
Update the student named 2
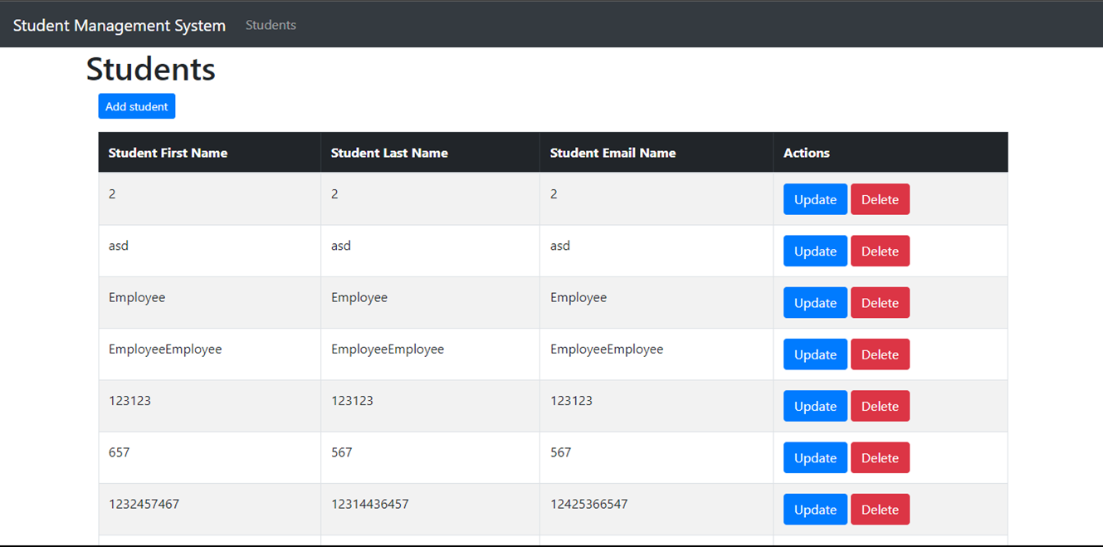[815, 199]
